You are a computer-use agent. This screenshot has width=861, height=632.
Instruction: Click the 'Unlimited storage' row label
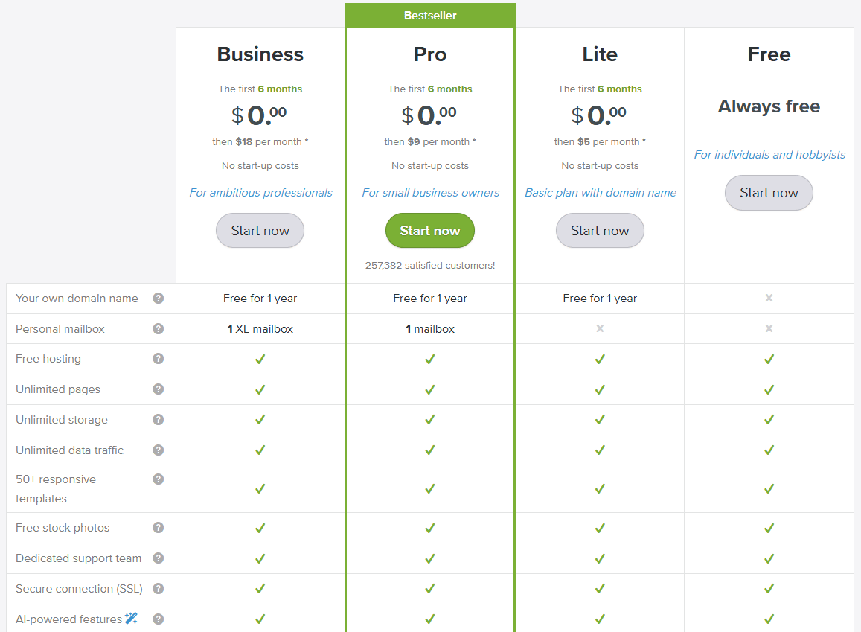coord(62,420)
